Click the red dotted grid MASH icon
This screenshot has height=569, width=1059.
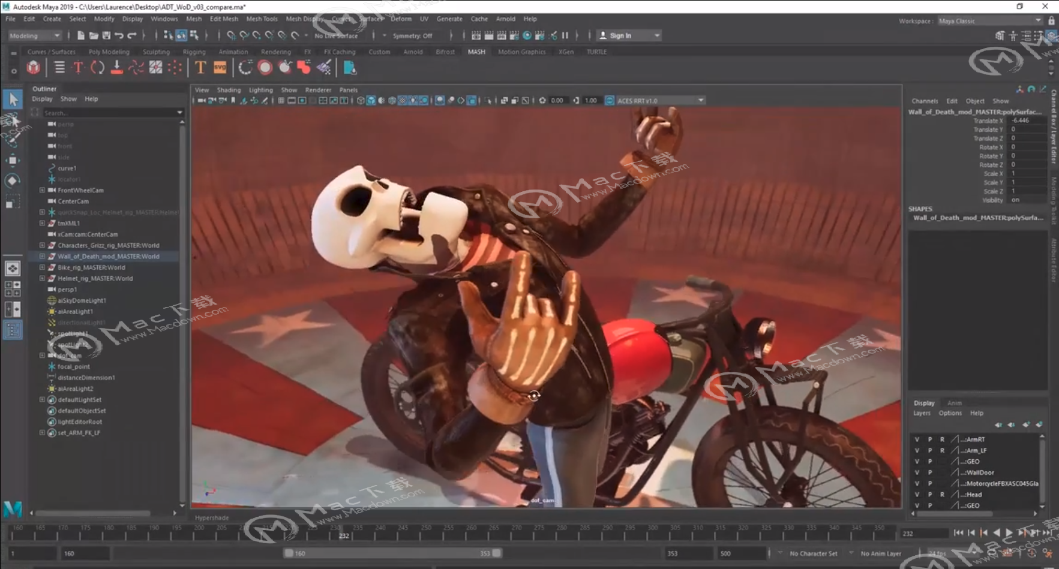(175, 68)
